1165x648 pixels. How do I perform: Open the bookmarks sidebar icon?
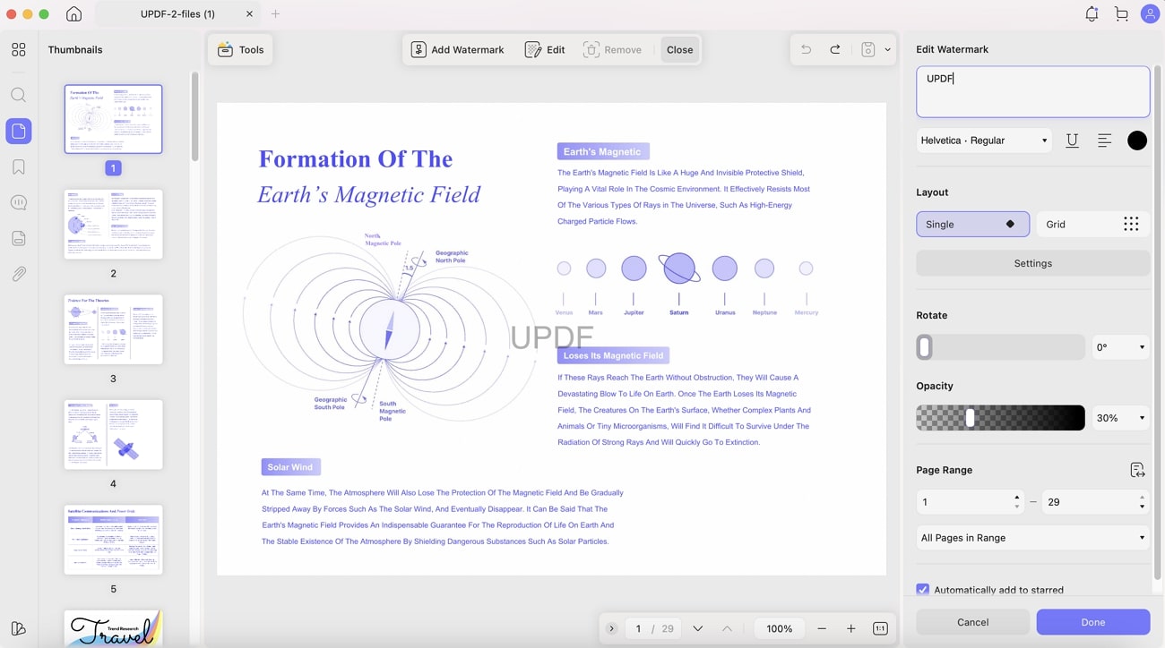(19, 167)
